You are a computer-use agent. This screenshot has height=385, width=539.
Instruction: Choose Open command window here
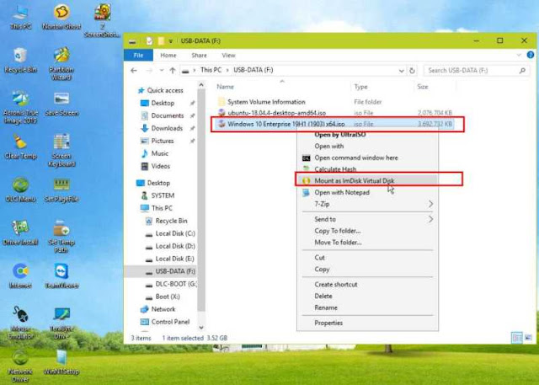pyautogui.click(x=367, y=158)
